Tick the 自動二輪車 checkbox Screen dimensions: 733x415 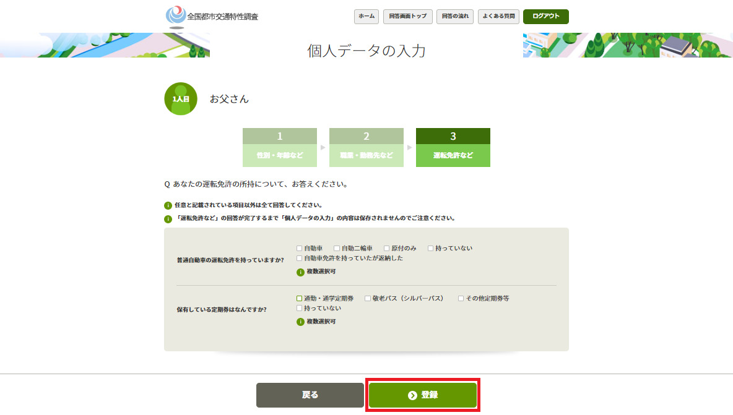pyautogui.click(x=337, y=249)
